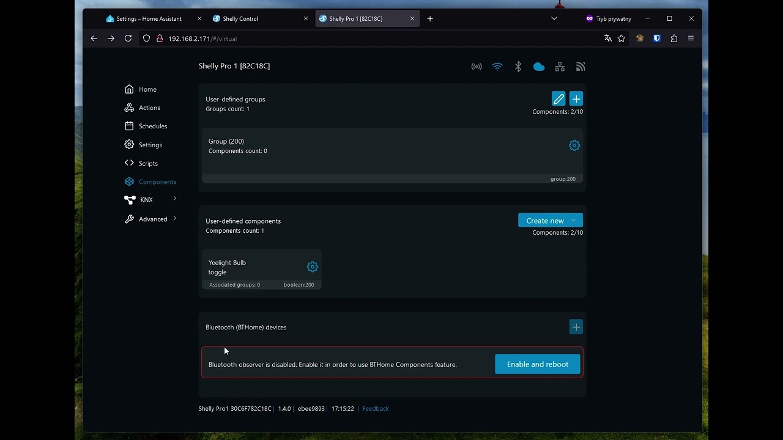Viewport: 783px width, 440px height.
Task: Add a Bluetooth BTHome device
Action: pos(576,327)
